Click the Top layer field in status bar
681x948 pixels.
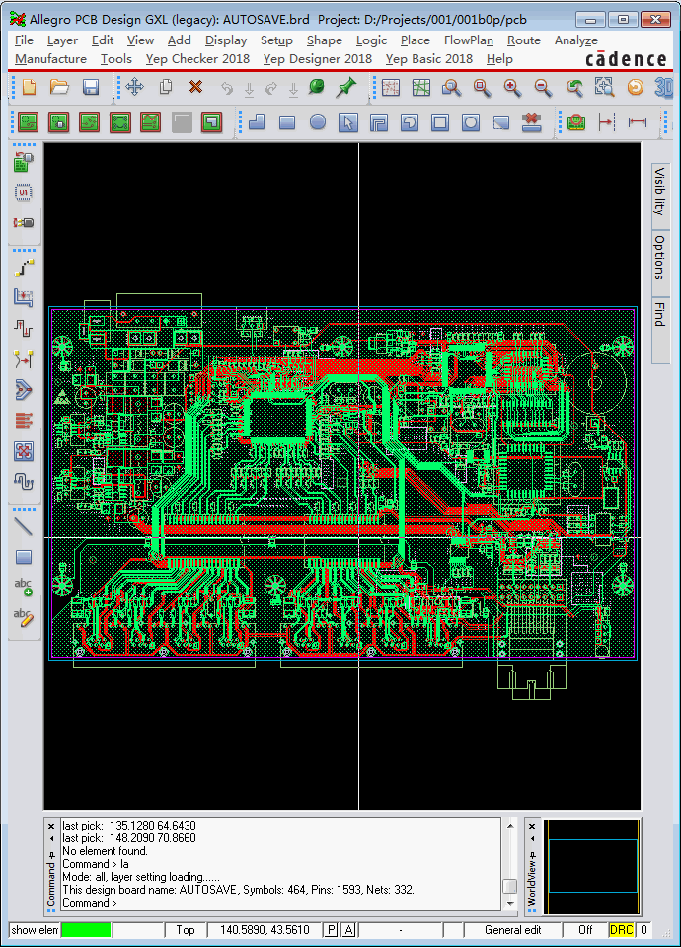tap(186, 930)
